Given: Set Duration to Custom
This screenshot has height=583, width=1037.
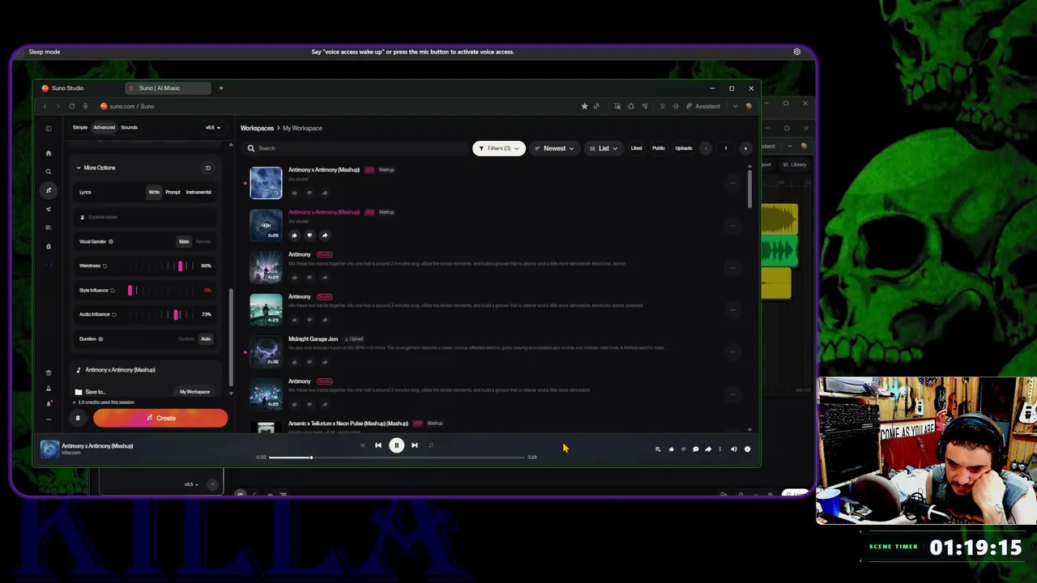Looking at the screenshot, I should [186, 339].
